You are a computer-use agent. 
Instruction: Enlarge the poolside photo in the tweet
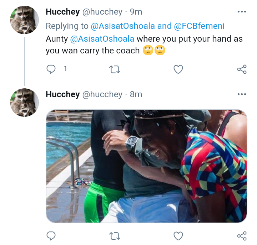pos(146,166)
